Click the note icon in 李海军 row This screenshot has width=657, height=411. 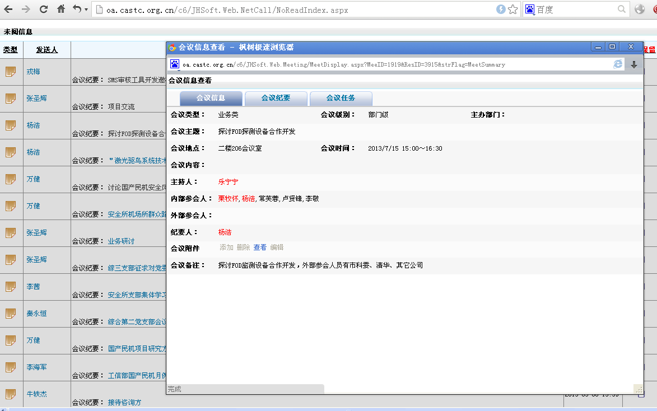click(11, 367)
